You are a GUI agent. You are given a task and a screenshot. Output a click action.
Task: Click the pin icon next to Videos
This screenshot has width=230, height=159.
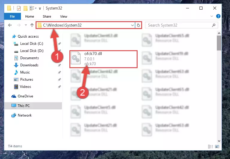point(60,87)
